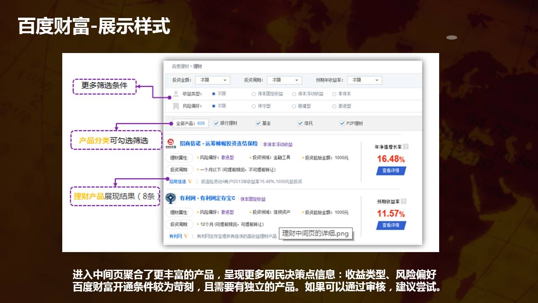
Task: Click 投资周期 pill in 有利网 listing
Action: [179, 224]
